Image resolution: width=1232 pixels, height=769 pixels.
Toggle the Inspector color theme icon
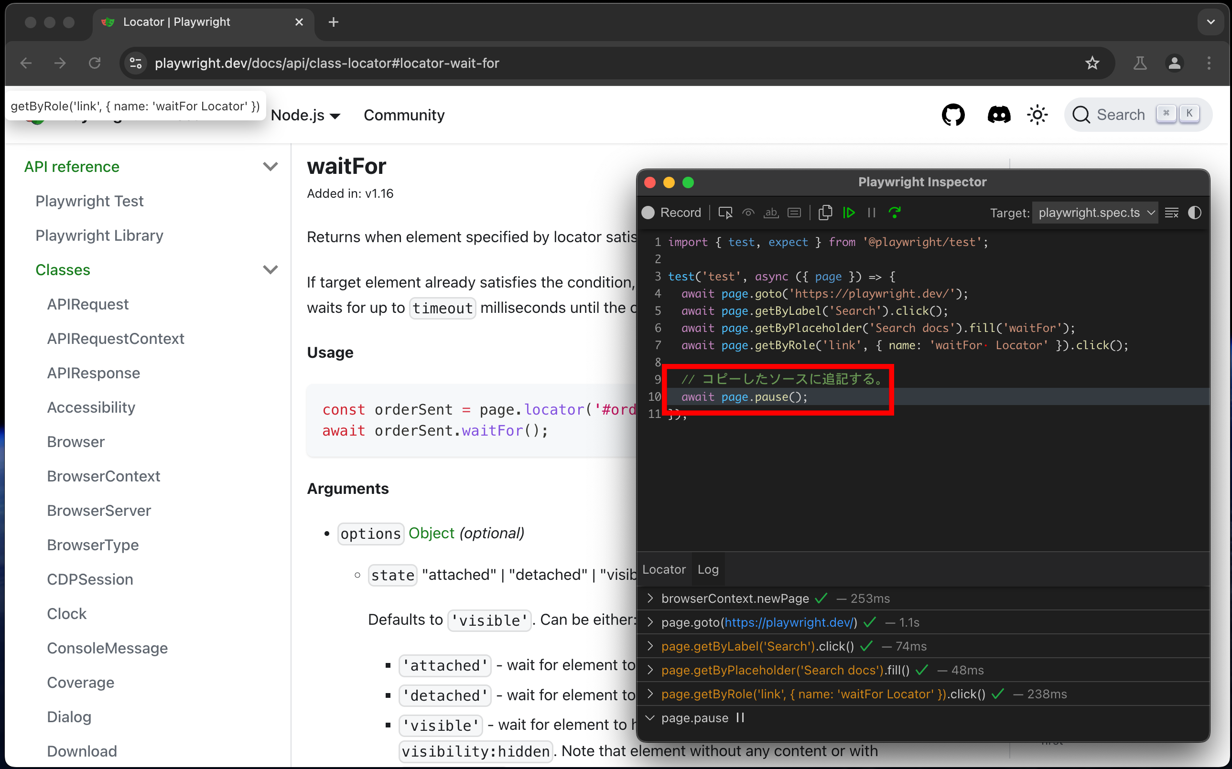click(x=1194, y=213)
